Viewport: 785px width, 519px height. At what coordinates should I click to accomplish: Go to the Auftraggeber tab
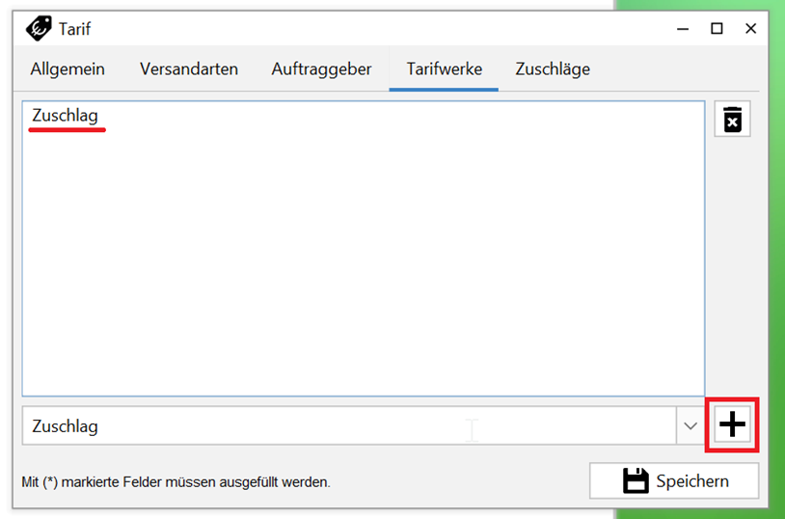[322, 69]
